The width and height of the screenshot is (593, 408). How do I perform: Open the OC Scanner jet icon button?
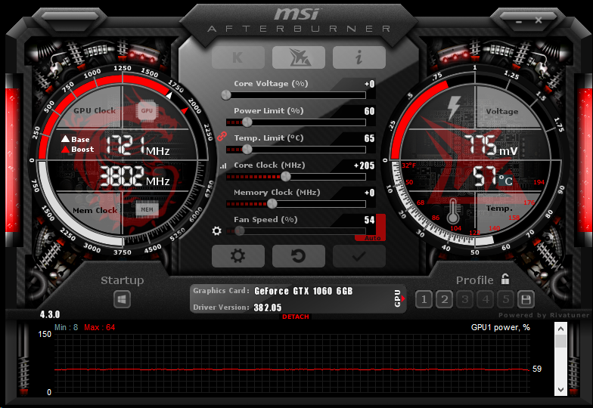pos(298,57)
